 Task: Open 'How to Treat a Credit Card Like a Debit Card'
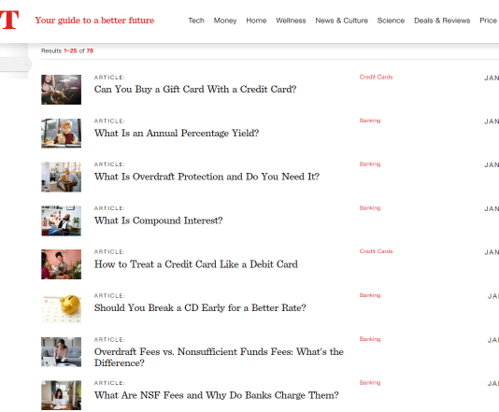click(x=195, y=264)
